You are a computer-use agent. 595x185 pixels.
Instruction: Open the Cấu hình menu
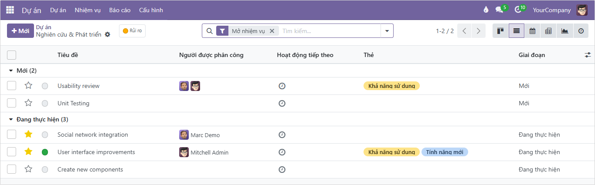tap(151, 10)
